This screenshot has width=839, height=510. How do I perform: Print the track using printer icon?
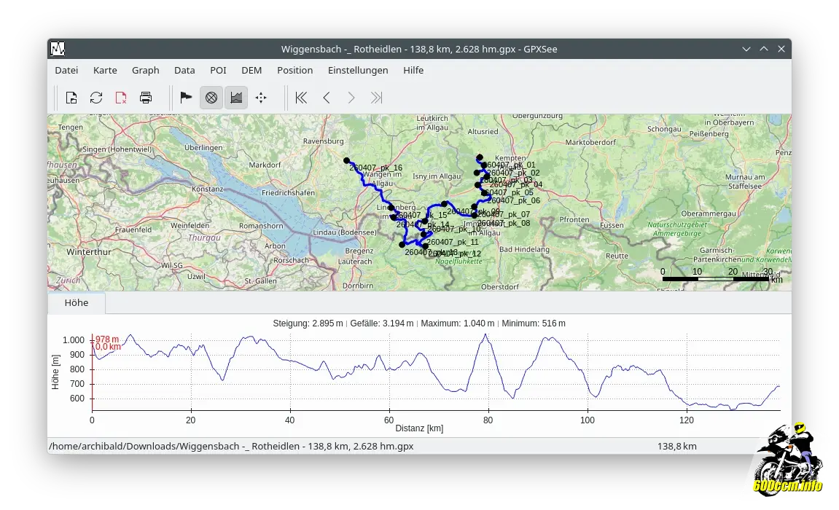pos(146,98)
